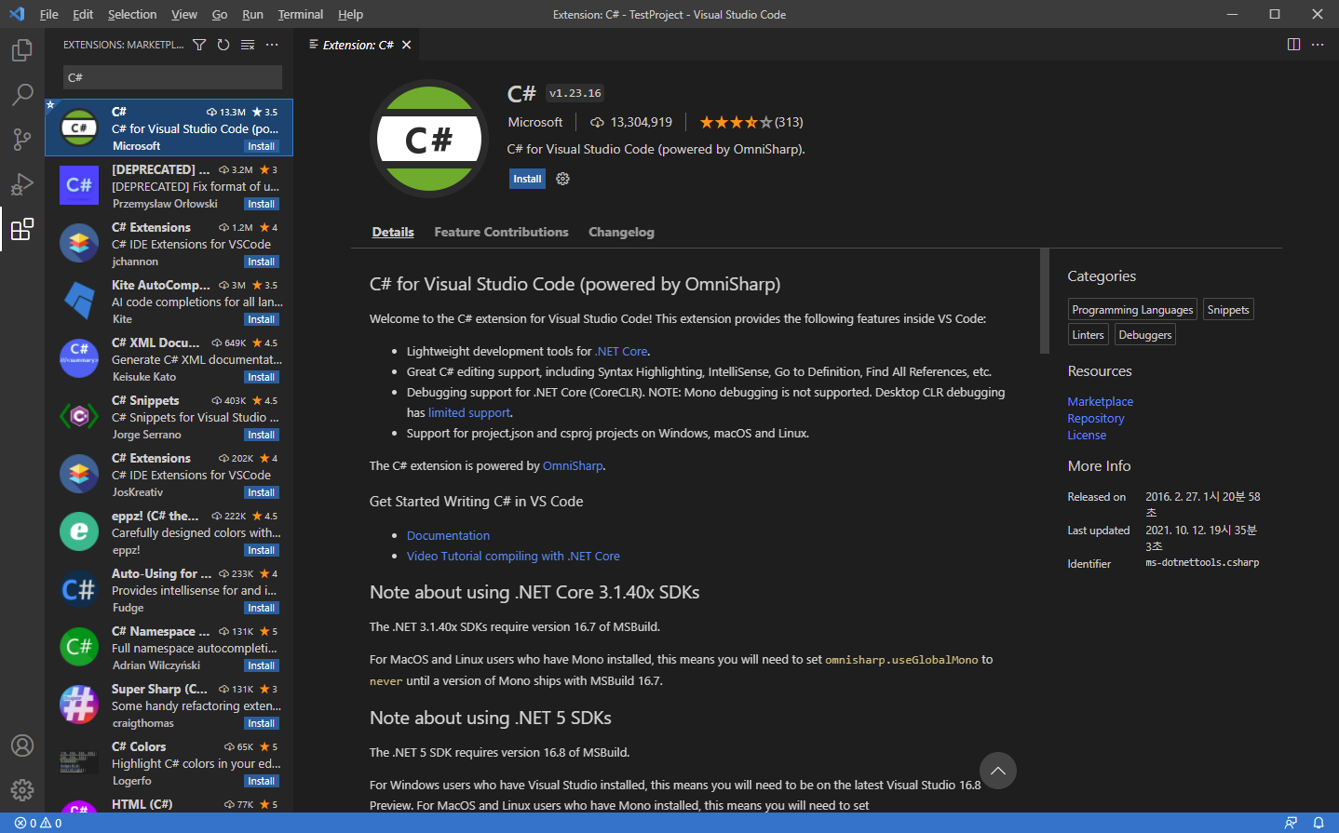Click the Snippets category tag

[1228, 309]
